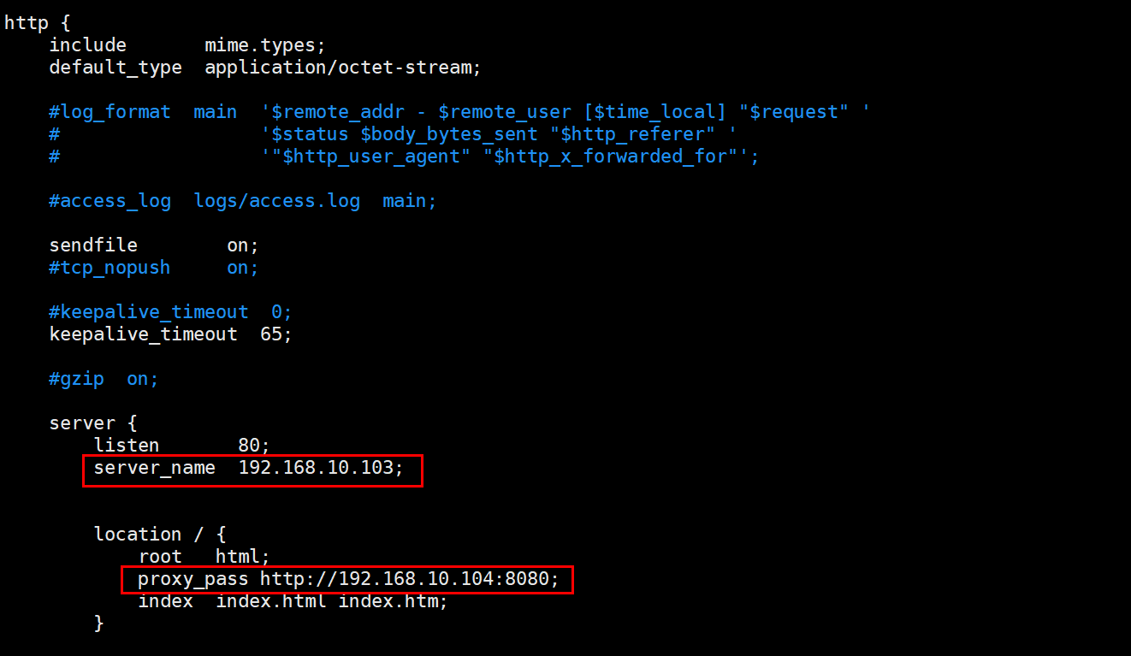Click the commented log_format main line
The width and height of the screenshot is (1131, 656).
[x=459, y=112]
